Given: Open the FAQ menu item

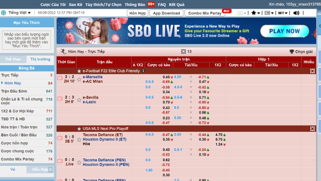Looking at the screenshot, I should [x=162, y=4].
